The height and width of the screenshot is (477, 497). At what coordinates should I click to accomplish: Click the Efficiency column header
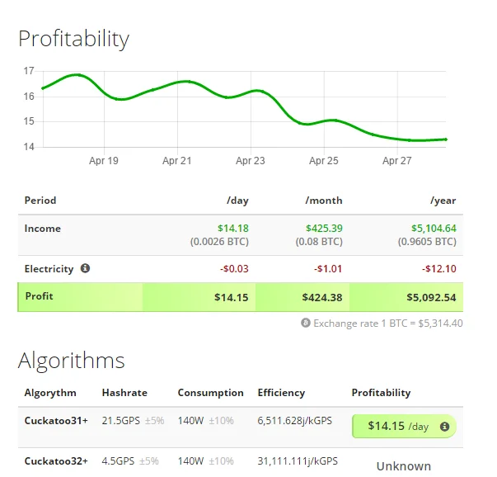[x=281, y=393]
